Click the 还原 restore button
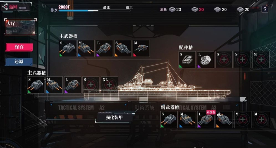The image size is (276, 148). coord(19,62)
